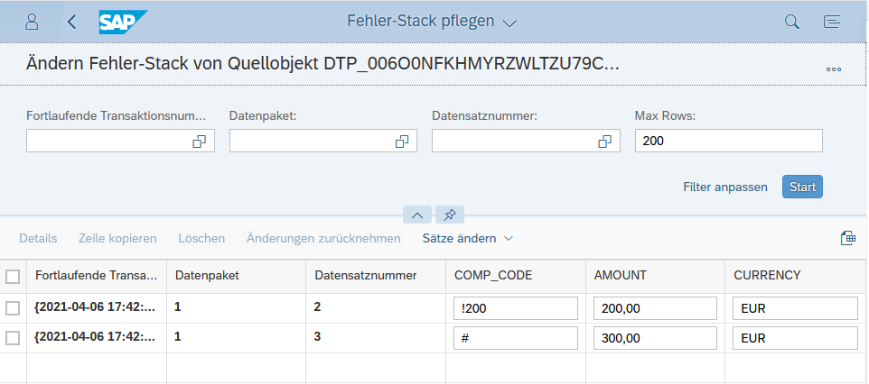Click Zeile kopieren

tap(117, 239)
